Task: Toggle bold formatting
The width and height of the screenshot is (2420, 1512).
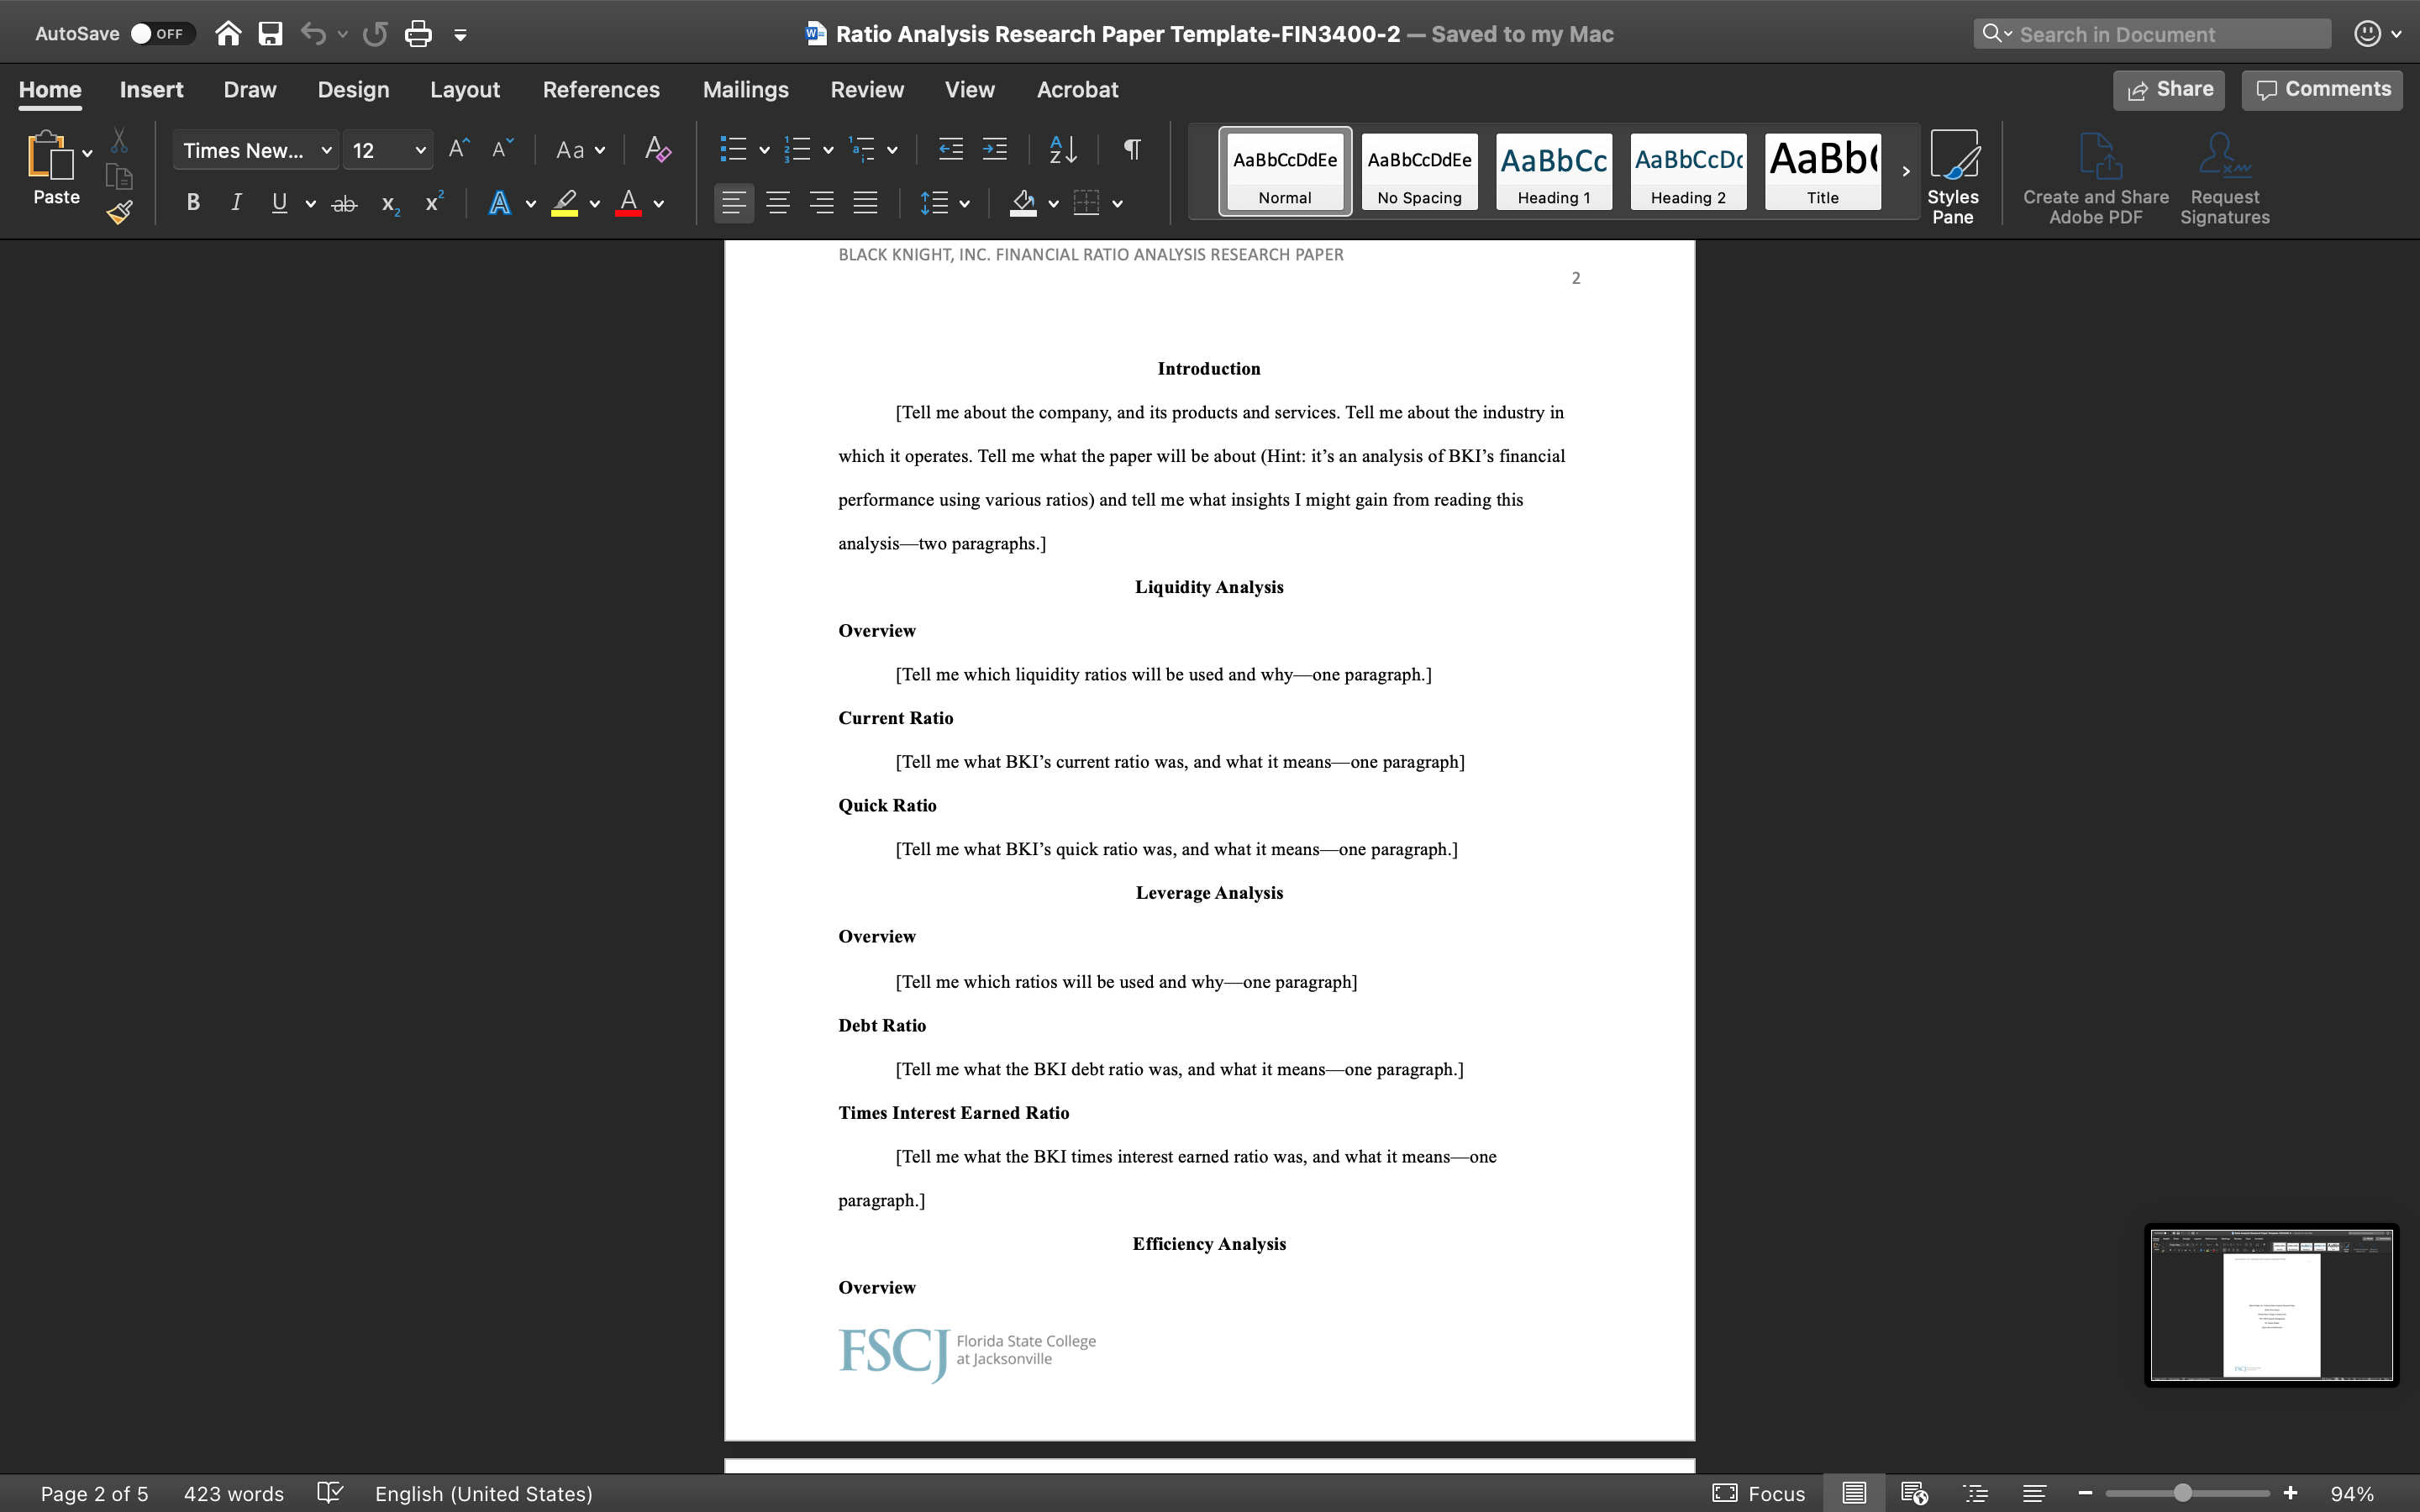Action: [193, 202]
